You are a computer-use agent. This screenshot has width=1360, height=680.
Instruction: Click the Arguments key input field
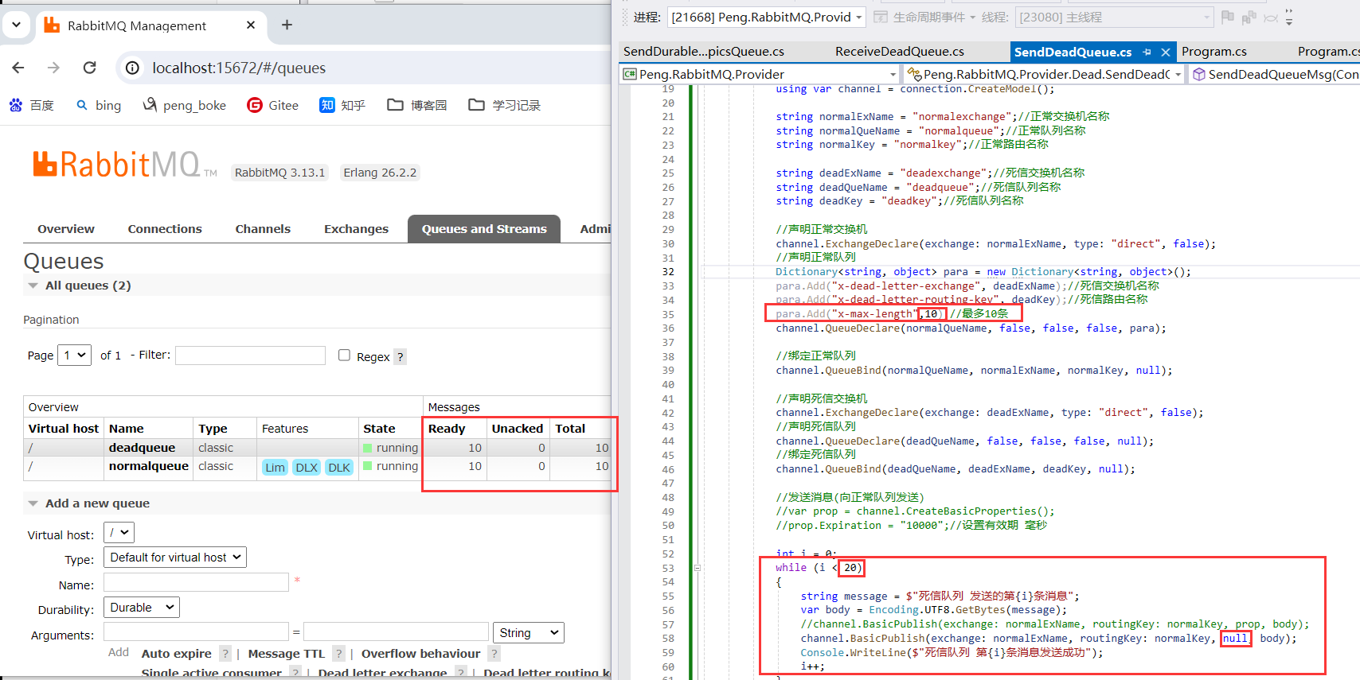point(196,632)
